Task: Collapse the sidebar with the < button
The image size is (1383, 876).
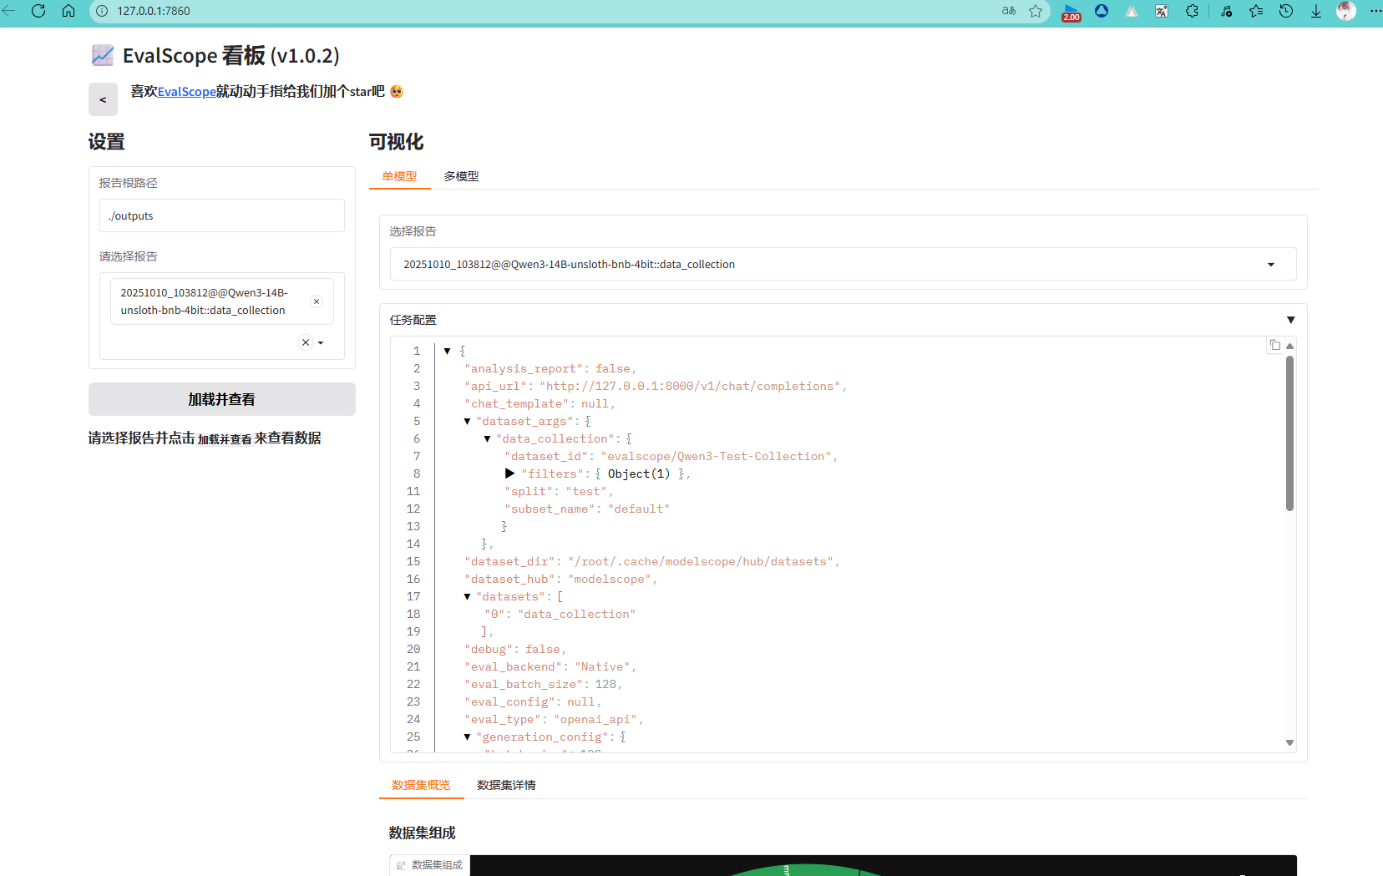Action: pos(103,99)
